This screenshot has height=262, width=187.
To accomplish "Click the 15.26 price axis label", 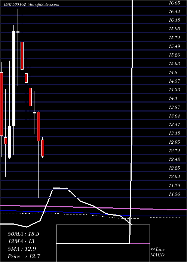I will coord(174,55).
